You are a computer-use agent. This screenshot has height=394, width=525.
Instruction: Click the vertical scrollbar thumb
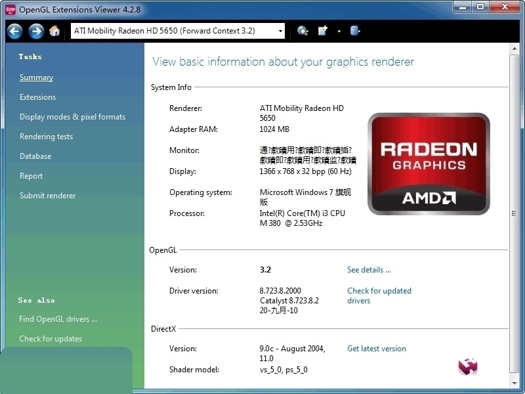[x=514, y=213]
